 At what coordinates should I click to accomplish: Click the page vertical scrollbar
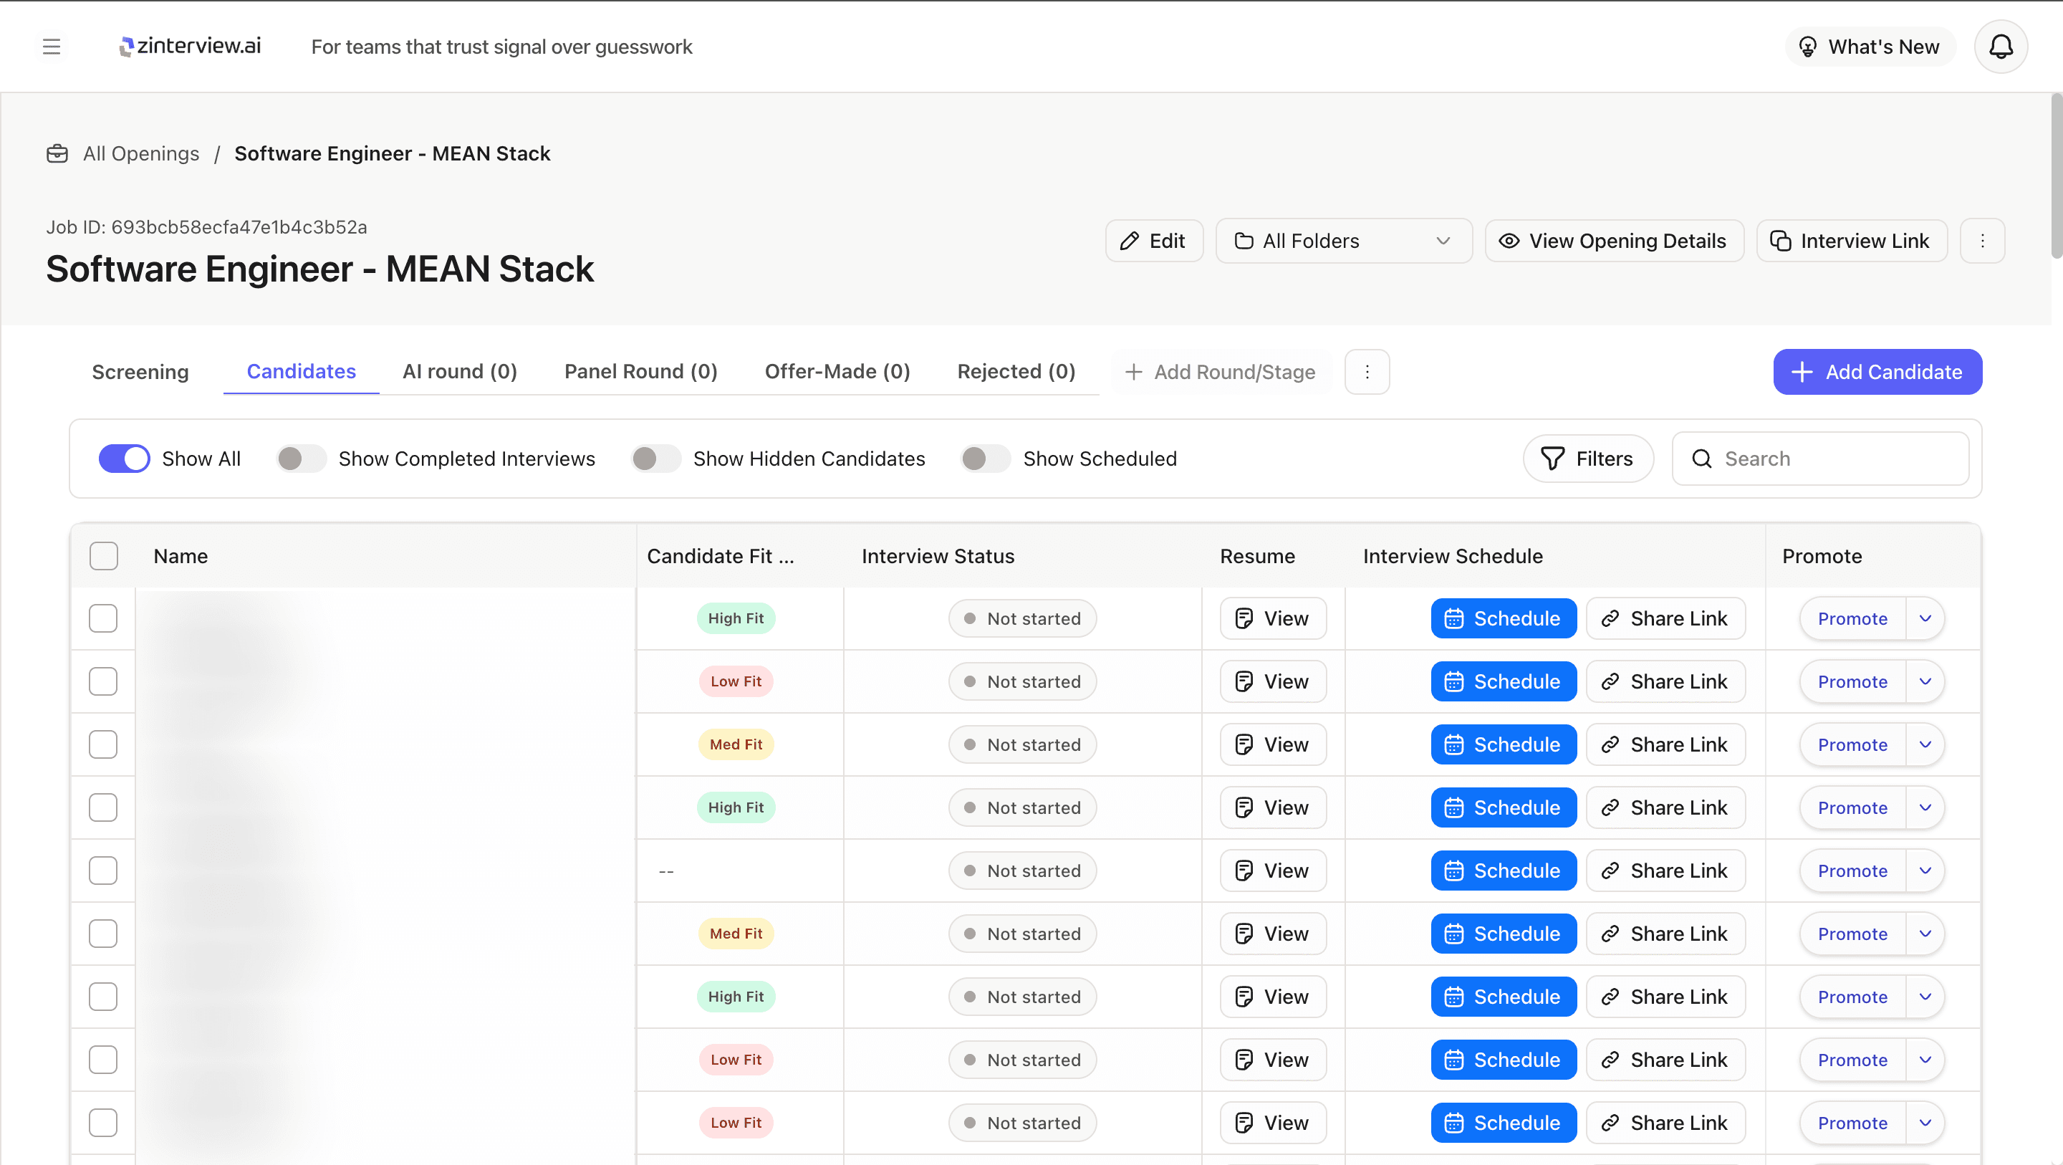[2056, 176]
